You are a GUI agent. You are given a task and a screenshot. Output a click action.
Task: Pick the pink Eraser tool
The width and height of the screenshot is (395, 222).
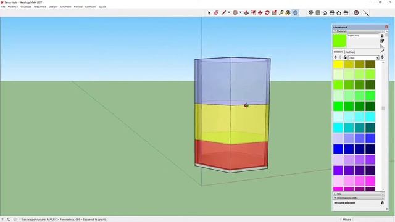pos(216,12)
